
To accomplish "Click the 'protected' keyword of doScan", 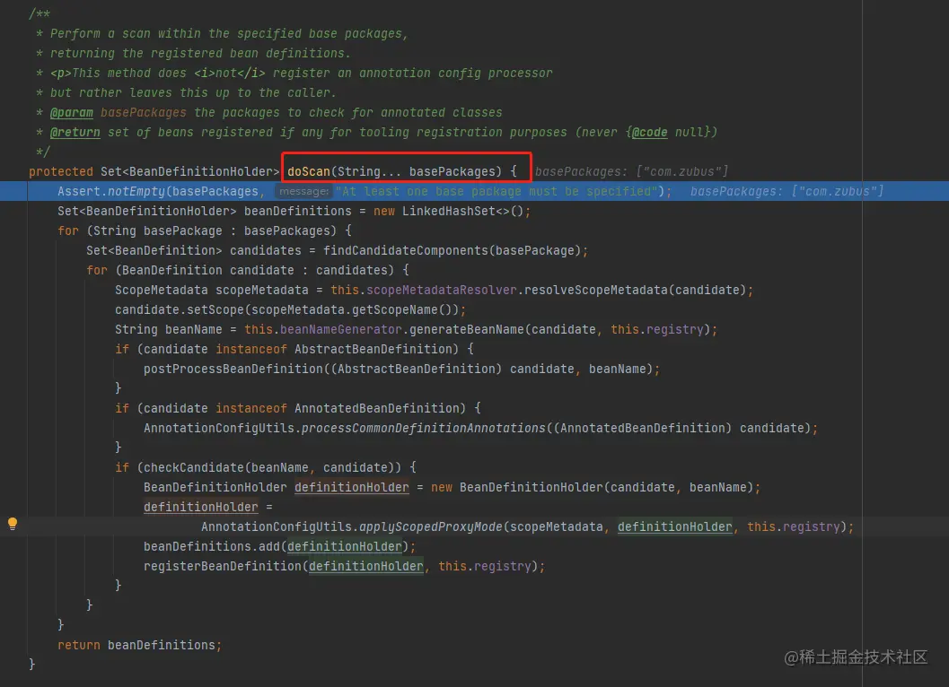I will point(61,172).
